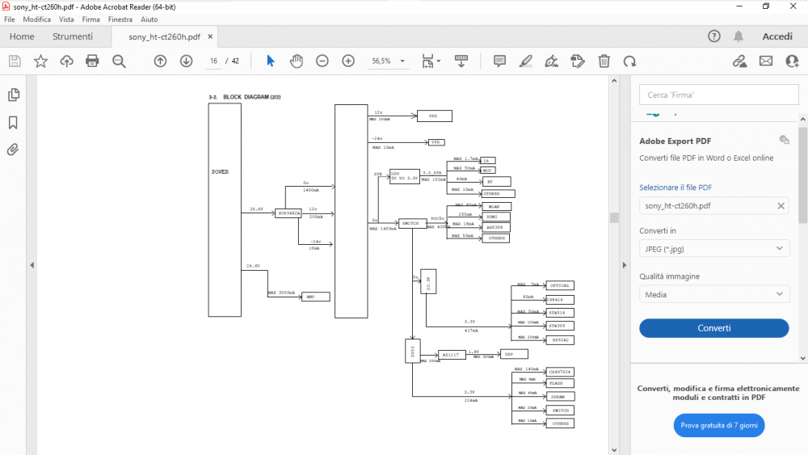This screenshot has height=455, width=808.
Task: Print the document with printer icon
Action: pyautogui.click(x=92, y=61)
